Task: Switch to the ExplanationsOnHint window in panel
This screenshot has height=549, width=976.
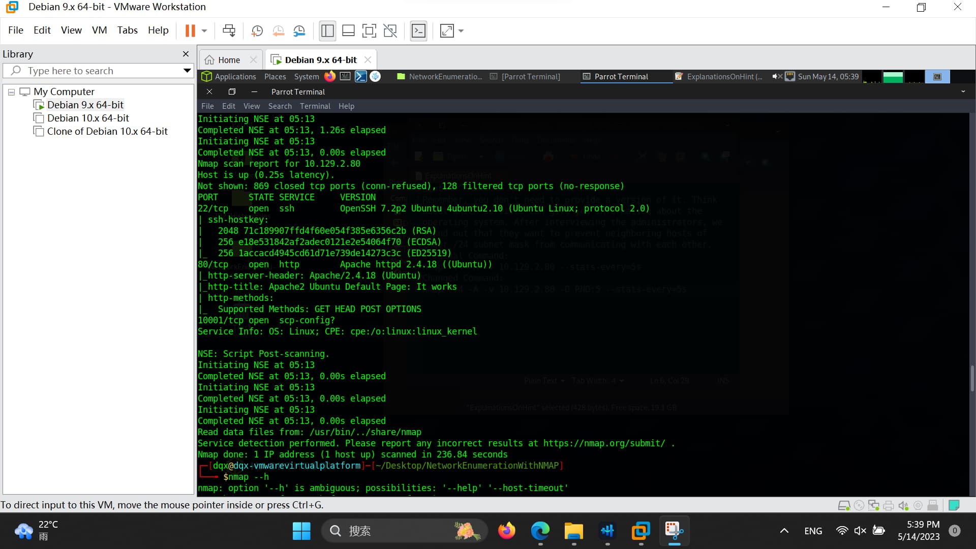Action: [719, 77]
